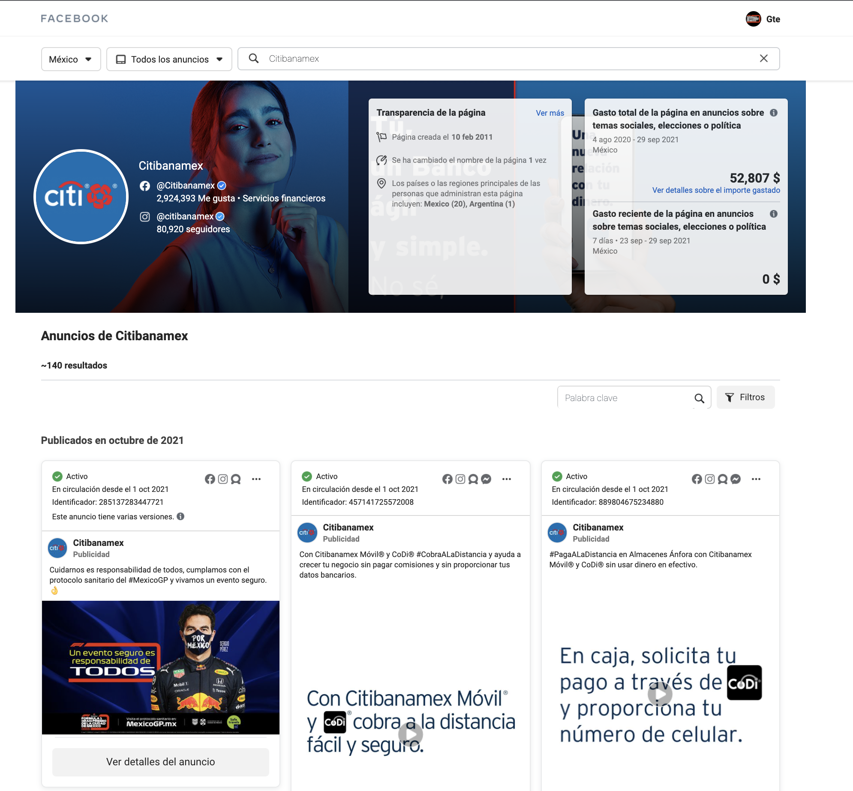Open the @Citibanamex Facebook handle link
The image size is (853, 791).
coord(186,186)
